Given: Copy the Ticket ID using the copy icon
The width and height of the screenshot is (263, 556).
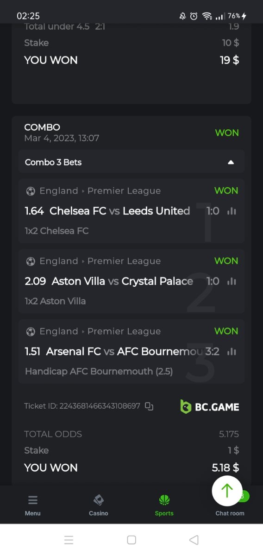Looking at the screenshot, I should (149, 406).
